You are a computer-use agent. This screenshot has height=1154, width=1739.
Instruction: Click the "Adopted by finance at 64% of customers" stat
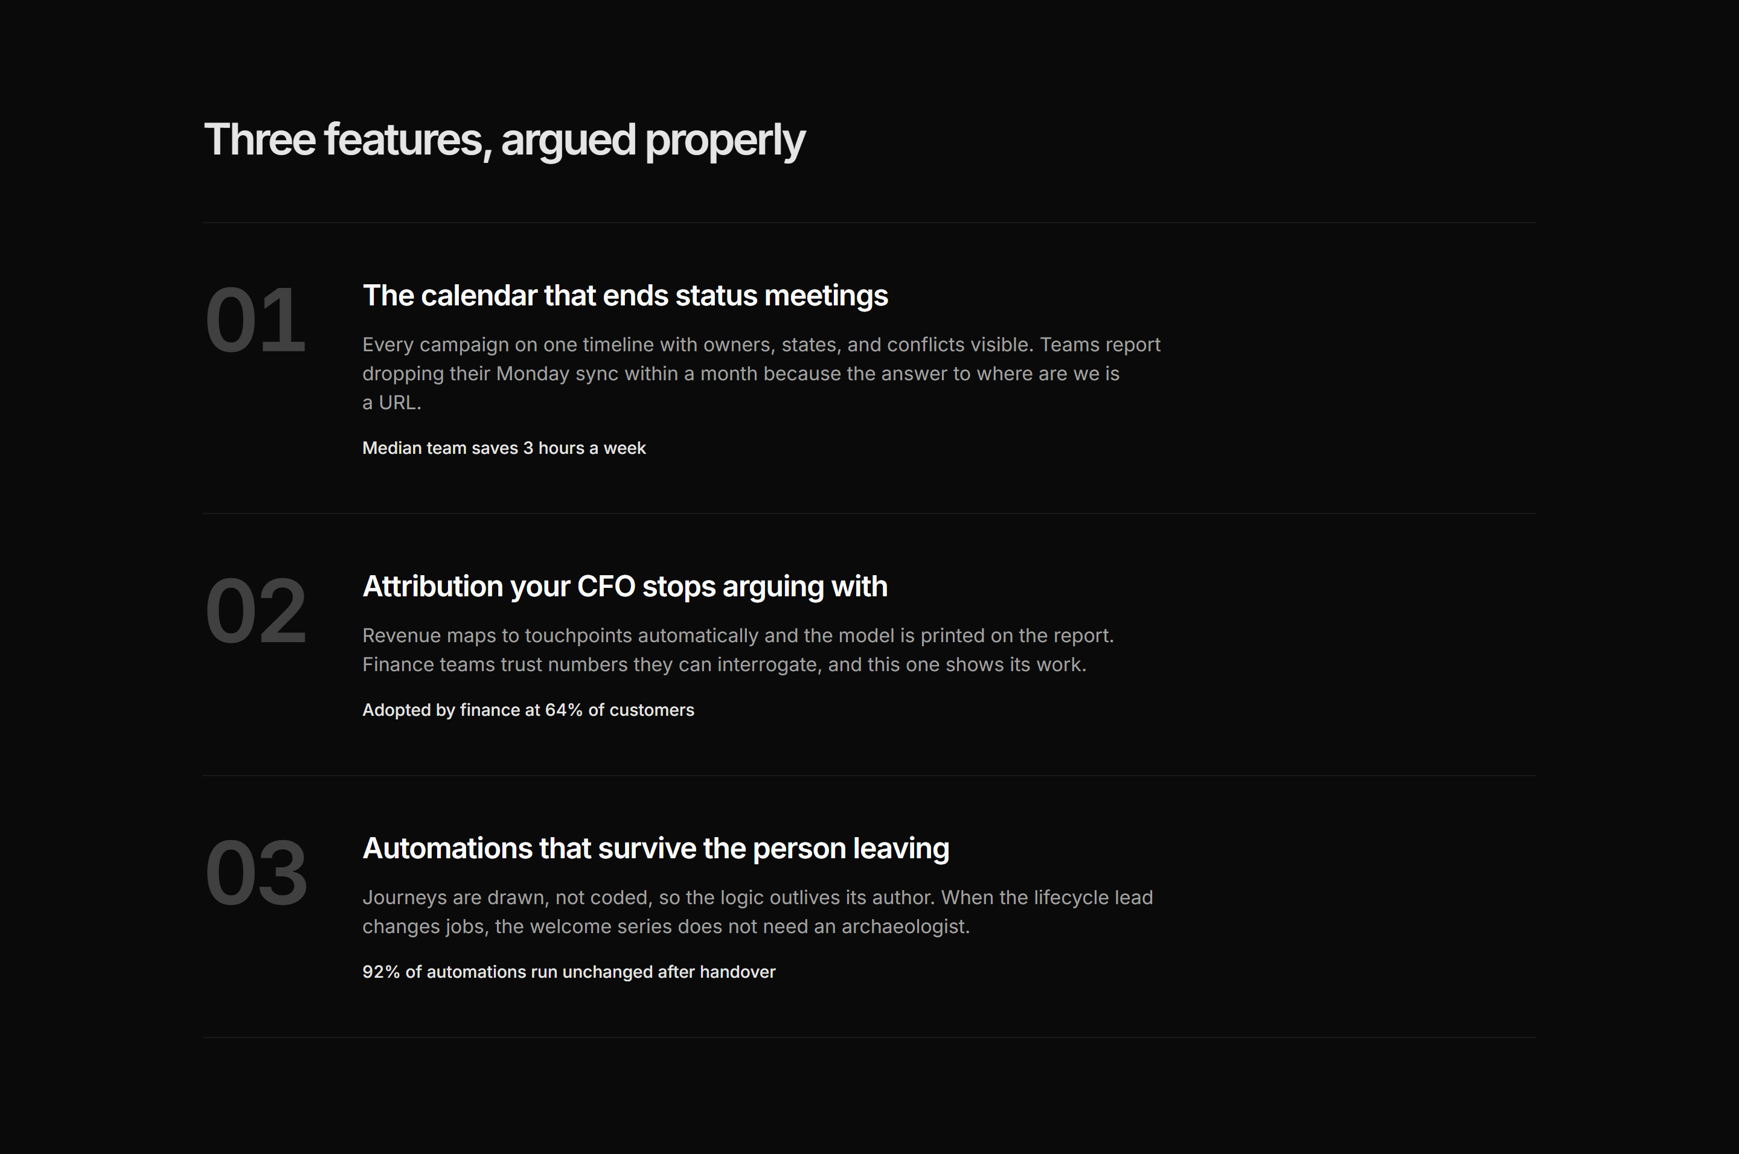coord(528,710)
